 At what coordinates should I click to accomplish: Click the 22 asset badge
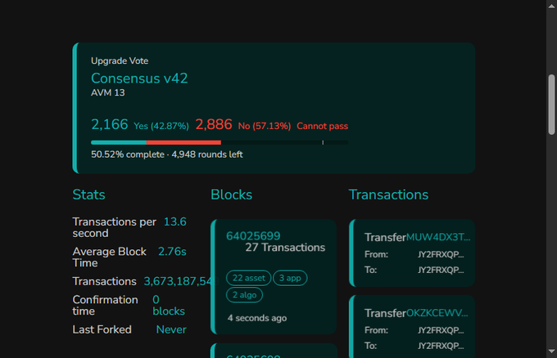click(x=249, y=278)
